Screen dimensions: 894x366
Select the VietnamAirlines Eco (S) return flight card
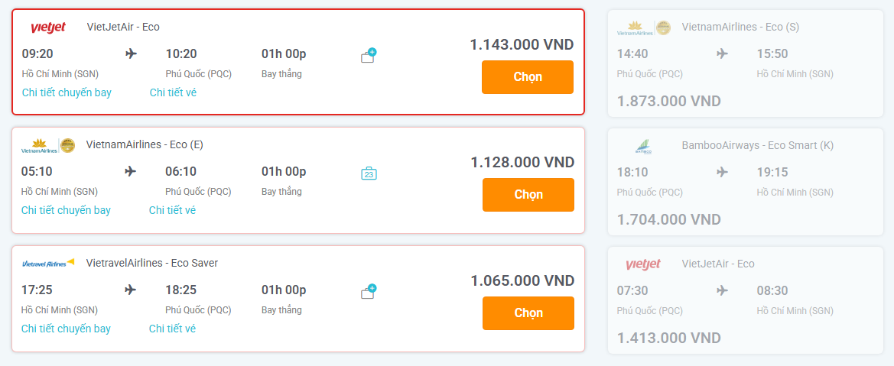[745, 63]
